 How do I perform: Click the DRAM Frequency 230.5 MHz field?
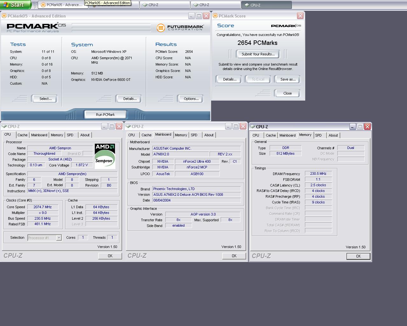(x=318, y=174)
